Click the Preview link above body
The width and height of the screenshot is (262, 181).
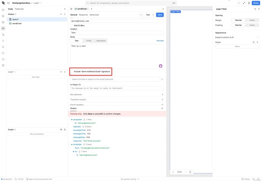pos(160,41)
